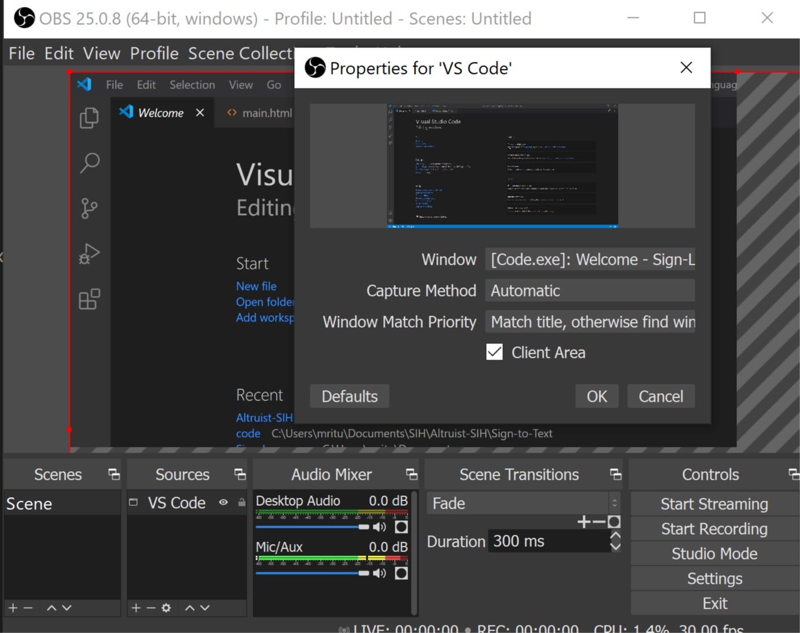Close the Welcome tab in VS Code
The width and height of the screenshot is (800, 633).
(x=200, y=113)
